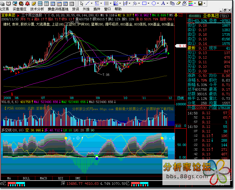Open the color palette grid
The image size is (235, 190).
click(x=190, y=3)
